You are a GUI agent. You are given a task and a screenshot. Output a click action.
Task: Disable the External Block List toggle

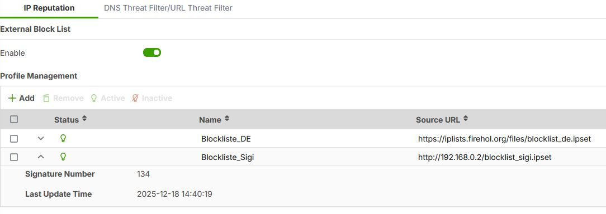coord(152,52)
